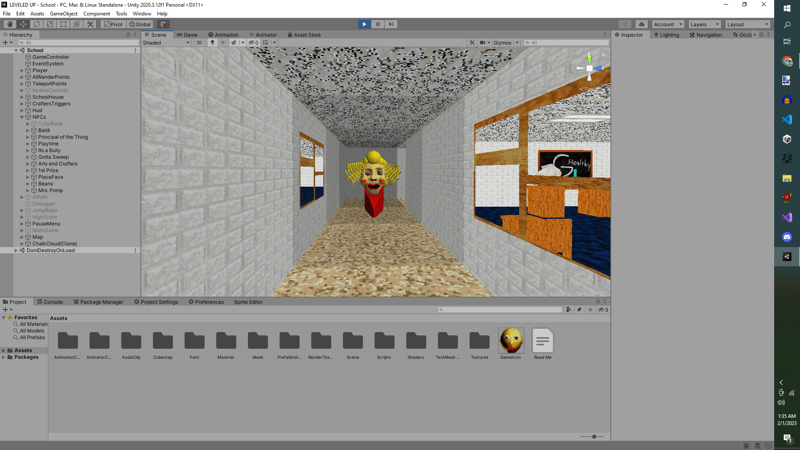Open the Shaded draw mode dropdown
This screenshot has width=800, height=450.
(x=166, y=42)
